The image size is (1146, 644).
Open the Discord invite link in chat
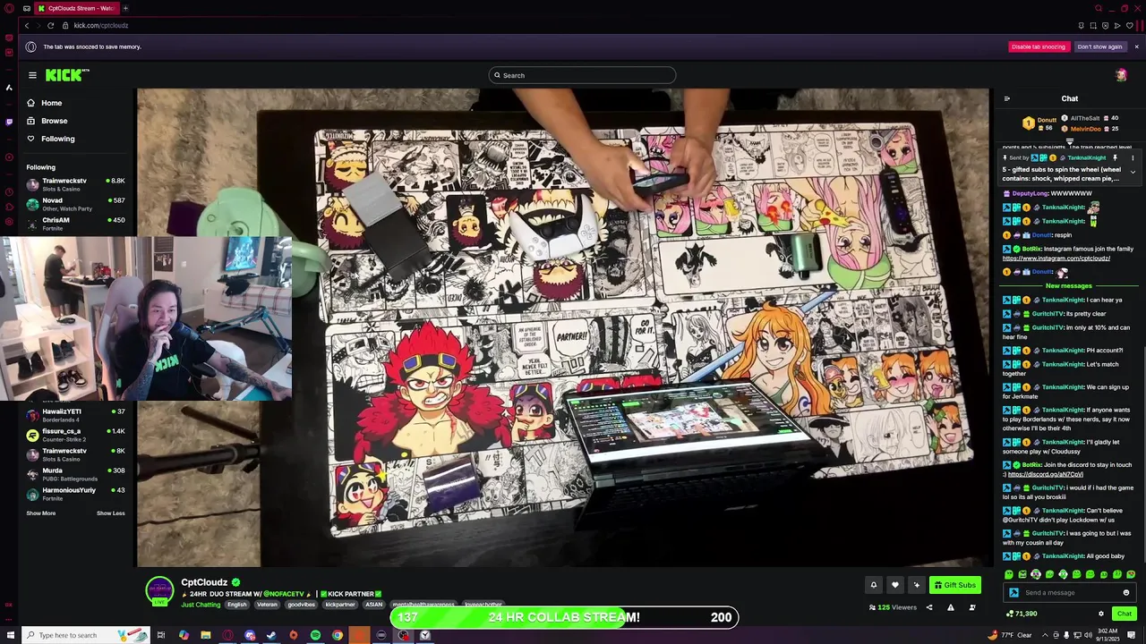pyautogui.click(x=1046, y=474)
